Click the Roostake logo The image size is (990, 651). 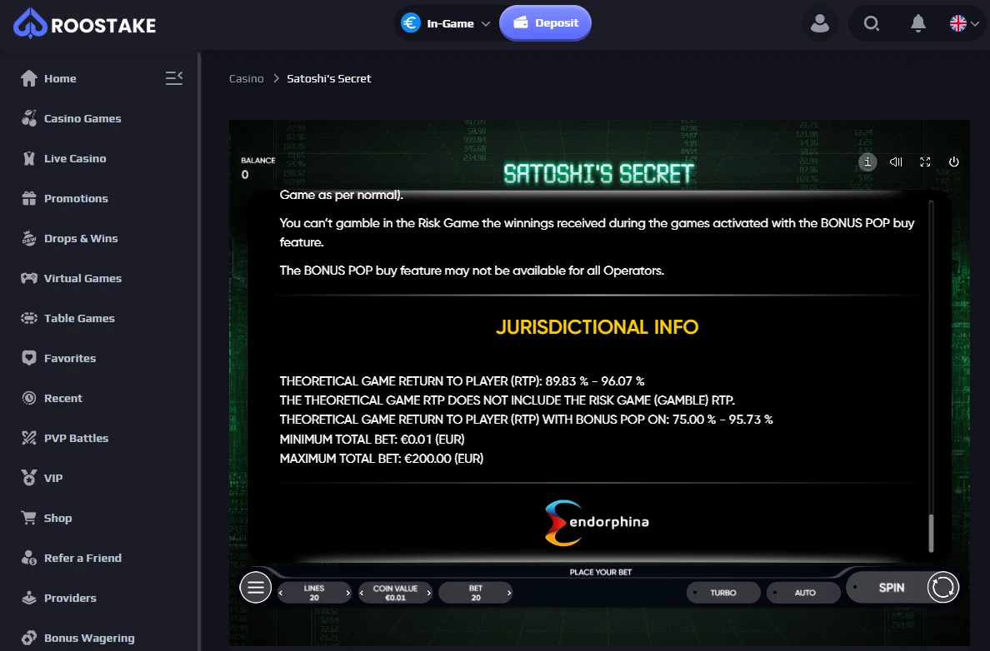point(85,24)
